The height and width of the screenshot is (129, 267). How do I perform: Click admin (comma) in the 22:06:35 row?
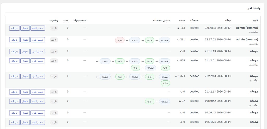[x=247, y=28]
